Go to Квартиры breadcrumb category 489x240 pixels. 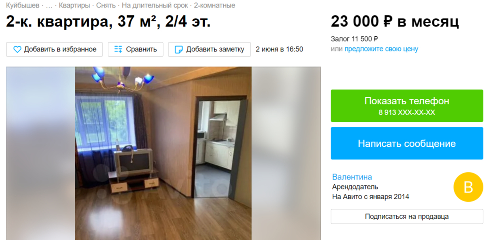[74, 6]
